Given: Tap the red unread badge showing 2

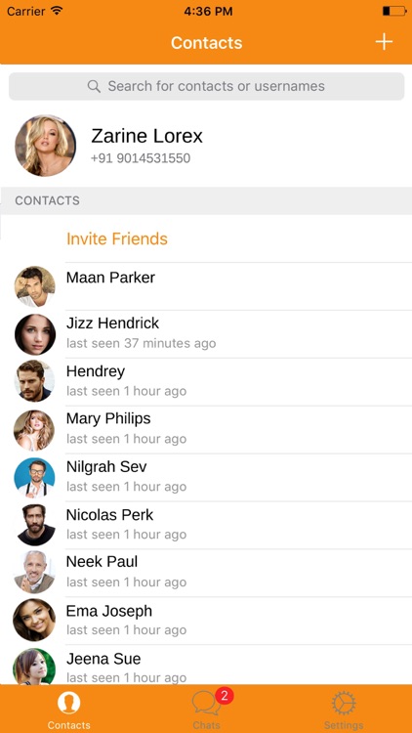Looking at the screenshot, I should click(225, 696).
